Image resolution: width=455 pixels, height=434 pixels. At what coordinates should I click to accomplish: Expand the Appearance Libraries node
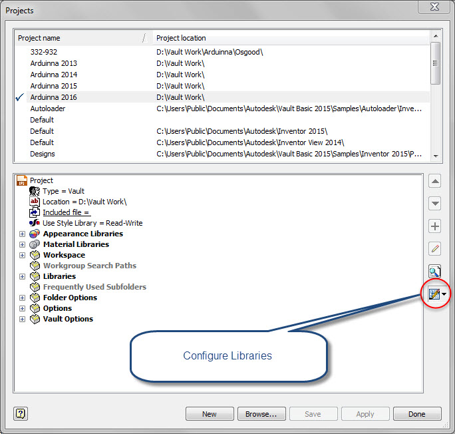coord(22,234)
